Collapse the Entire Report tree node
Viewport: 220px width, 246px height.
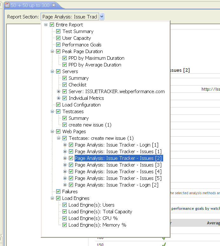46,24
